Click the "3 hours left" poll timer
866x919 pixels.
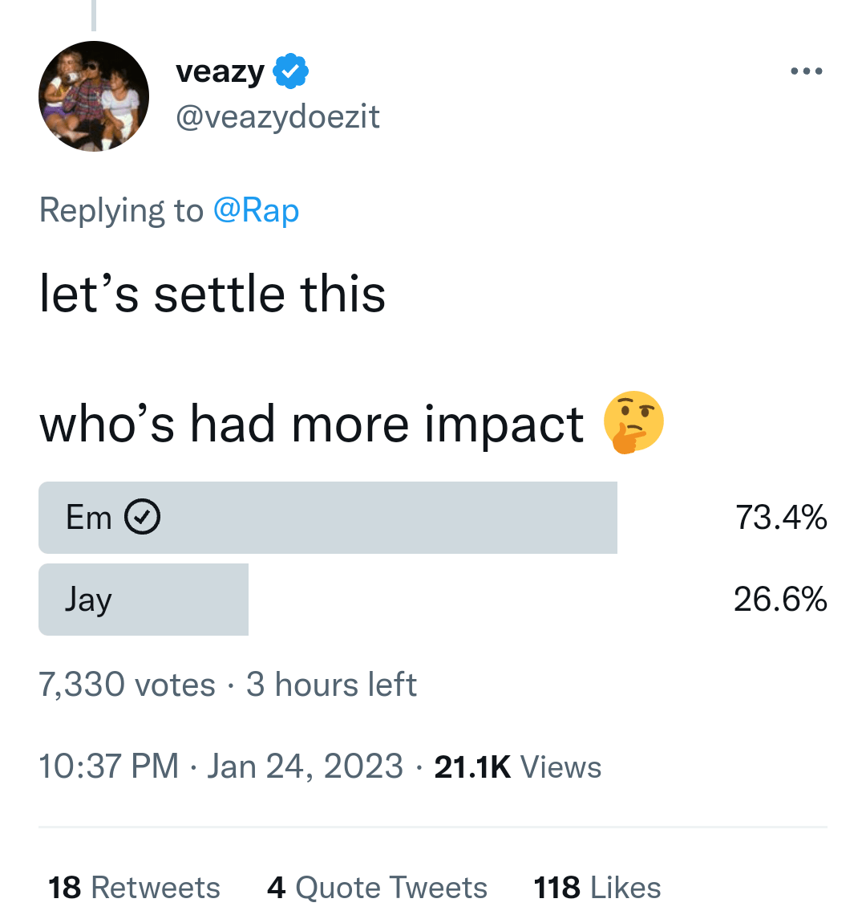pyautogui.click(x=331, y=685)
